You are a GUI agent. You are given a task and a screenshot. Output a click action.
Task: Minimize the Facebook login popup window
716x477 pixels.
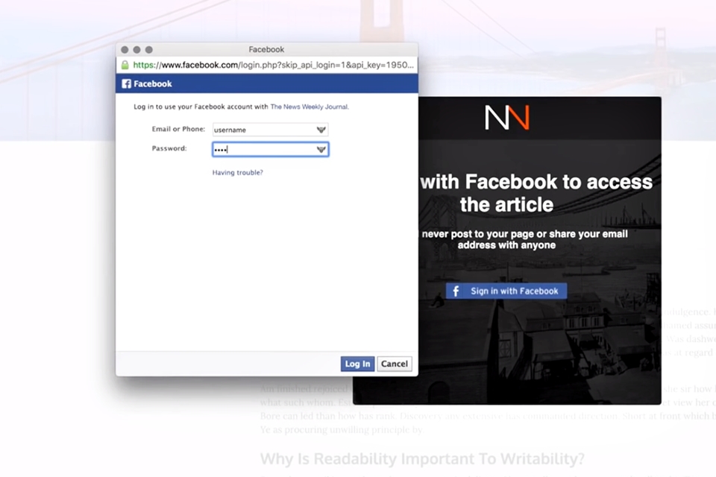pyautogui.click(x=136, y=49)
